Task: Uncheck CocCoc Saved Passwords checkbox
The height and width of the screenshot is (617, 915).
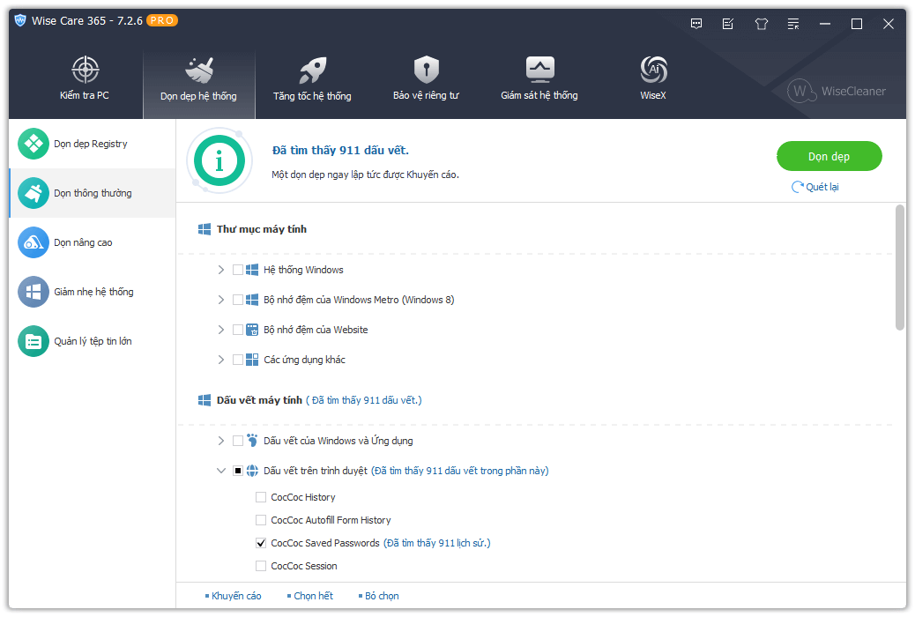Action: click(261, 543)
